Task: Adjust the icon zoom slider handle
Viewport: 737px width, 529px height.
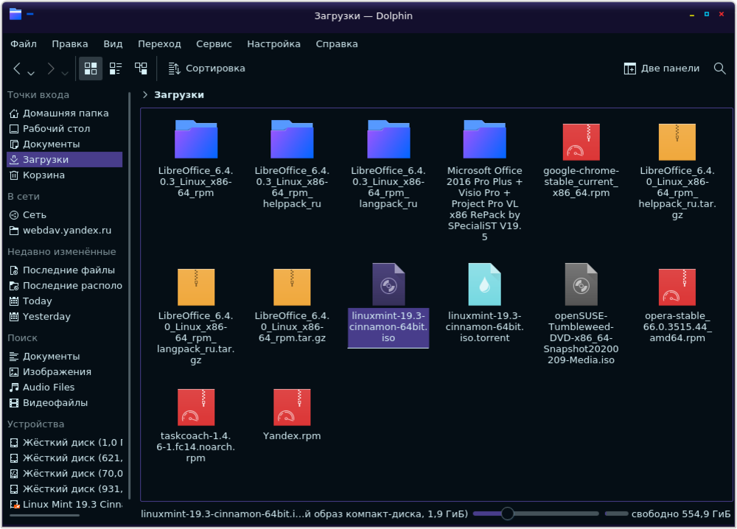Action: 507,514
